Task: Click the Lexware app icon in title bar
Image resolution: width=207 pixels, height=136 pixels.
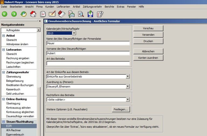Action: pyautogui.click(x=2, y=2)
